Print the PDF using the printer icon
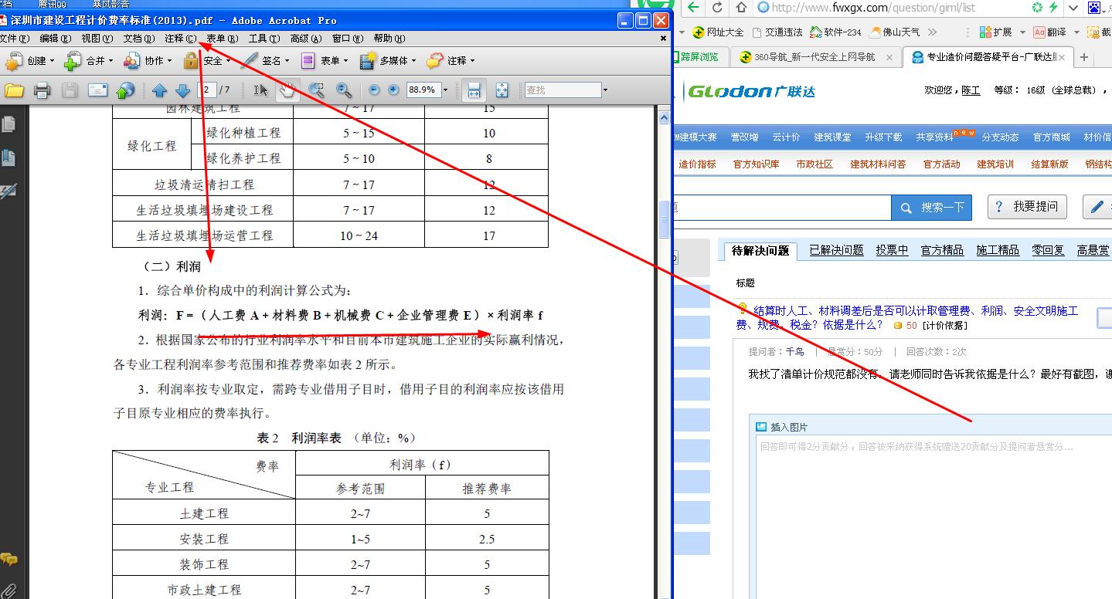The width and height of the screenshot is (1112, 599). [43, 90]
